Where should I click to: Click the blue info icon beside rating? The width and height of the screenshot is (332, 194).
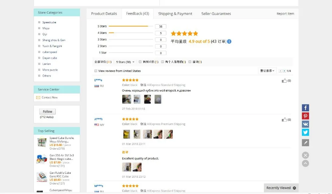[229, 41]
